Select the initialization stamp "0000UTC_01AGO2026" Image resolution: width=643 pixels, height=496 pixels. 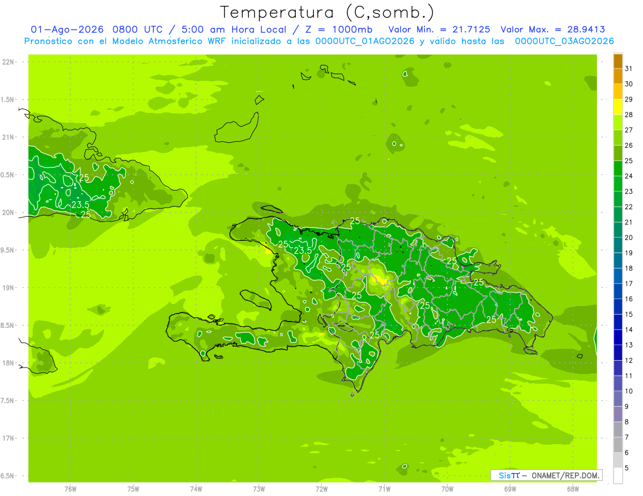[x=365, y=41]
